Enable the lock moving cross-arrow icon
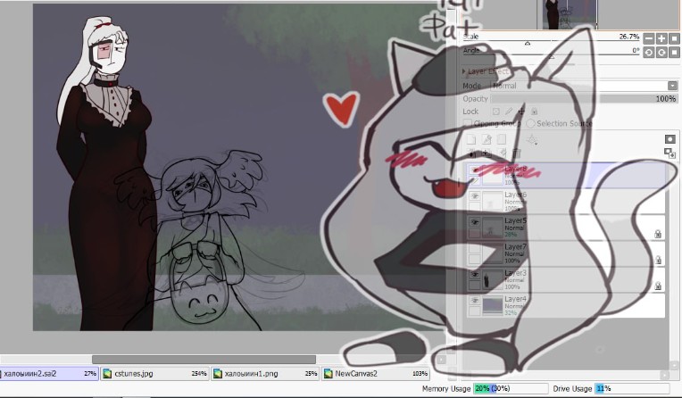The height and width of the screenshot is (398, 682). click(x=521, y=112)
